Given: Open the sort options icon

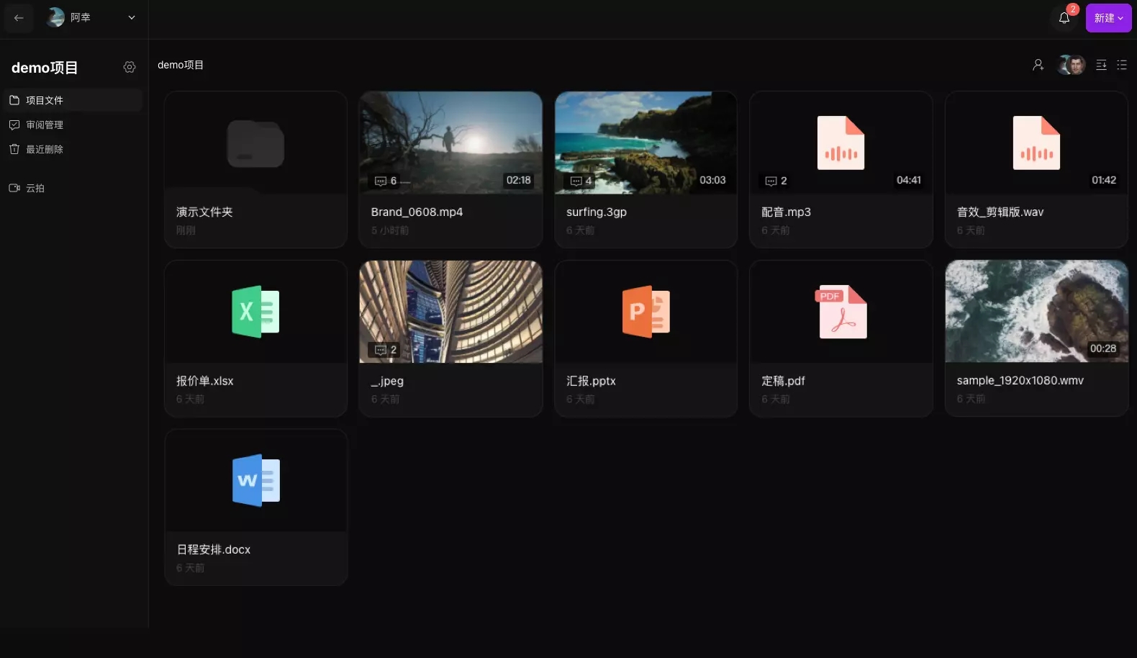Looking at the screenshot, I should tap(1101, 65).
